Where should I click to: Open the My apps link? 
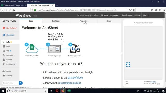105,15
